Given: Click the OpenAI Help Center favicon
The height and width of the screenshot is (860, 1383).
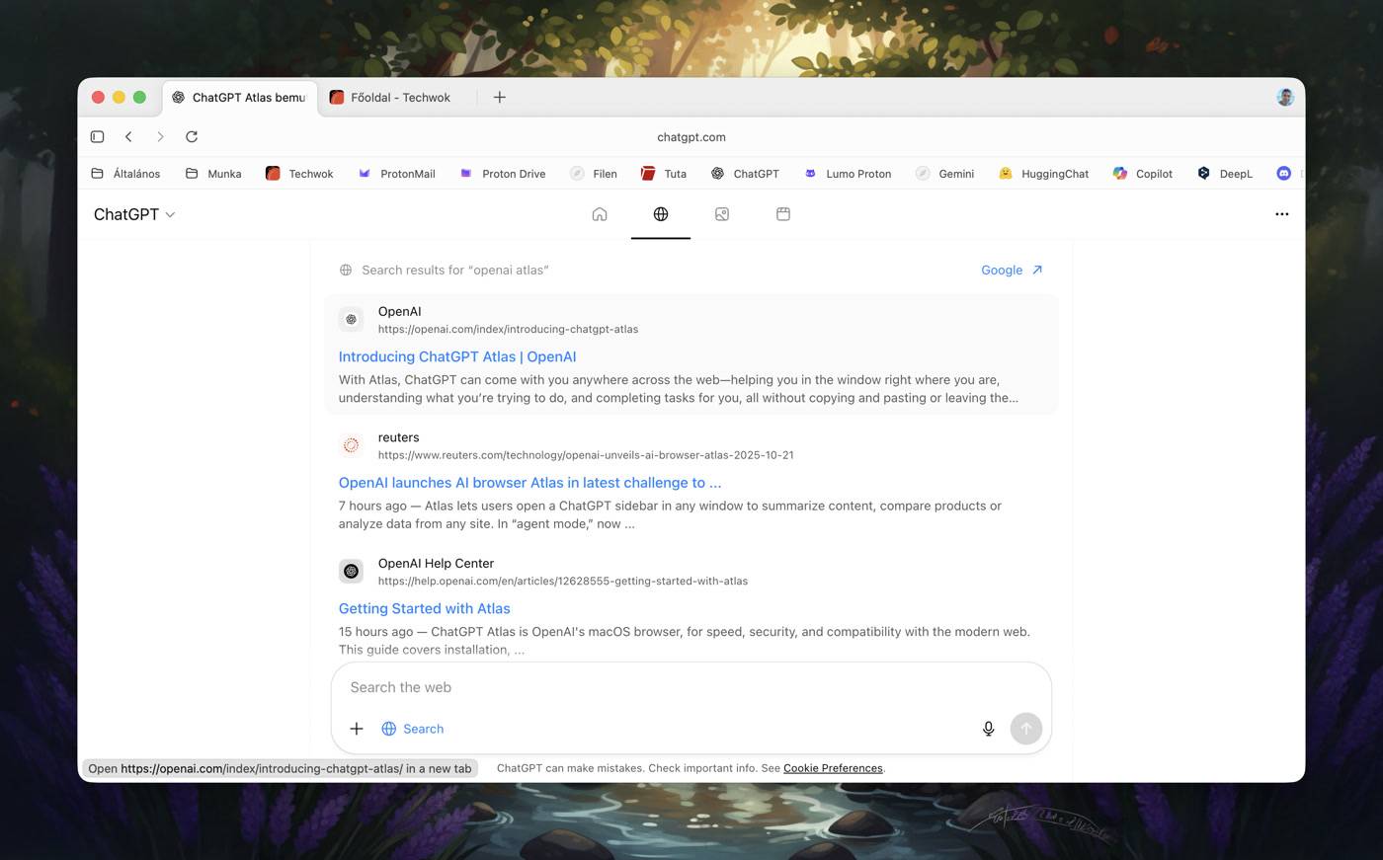Looking at the screenshot, I should point(351,571).
